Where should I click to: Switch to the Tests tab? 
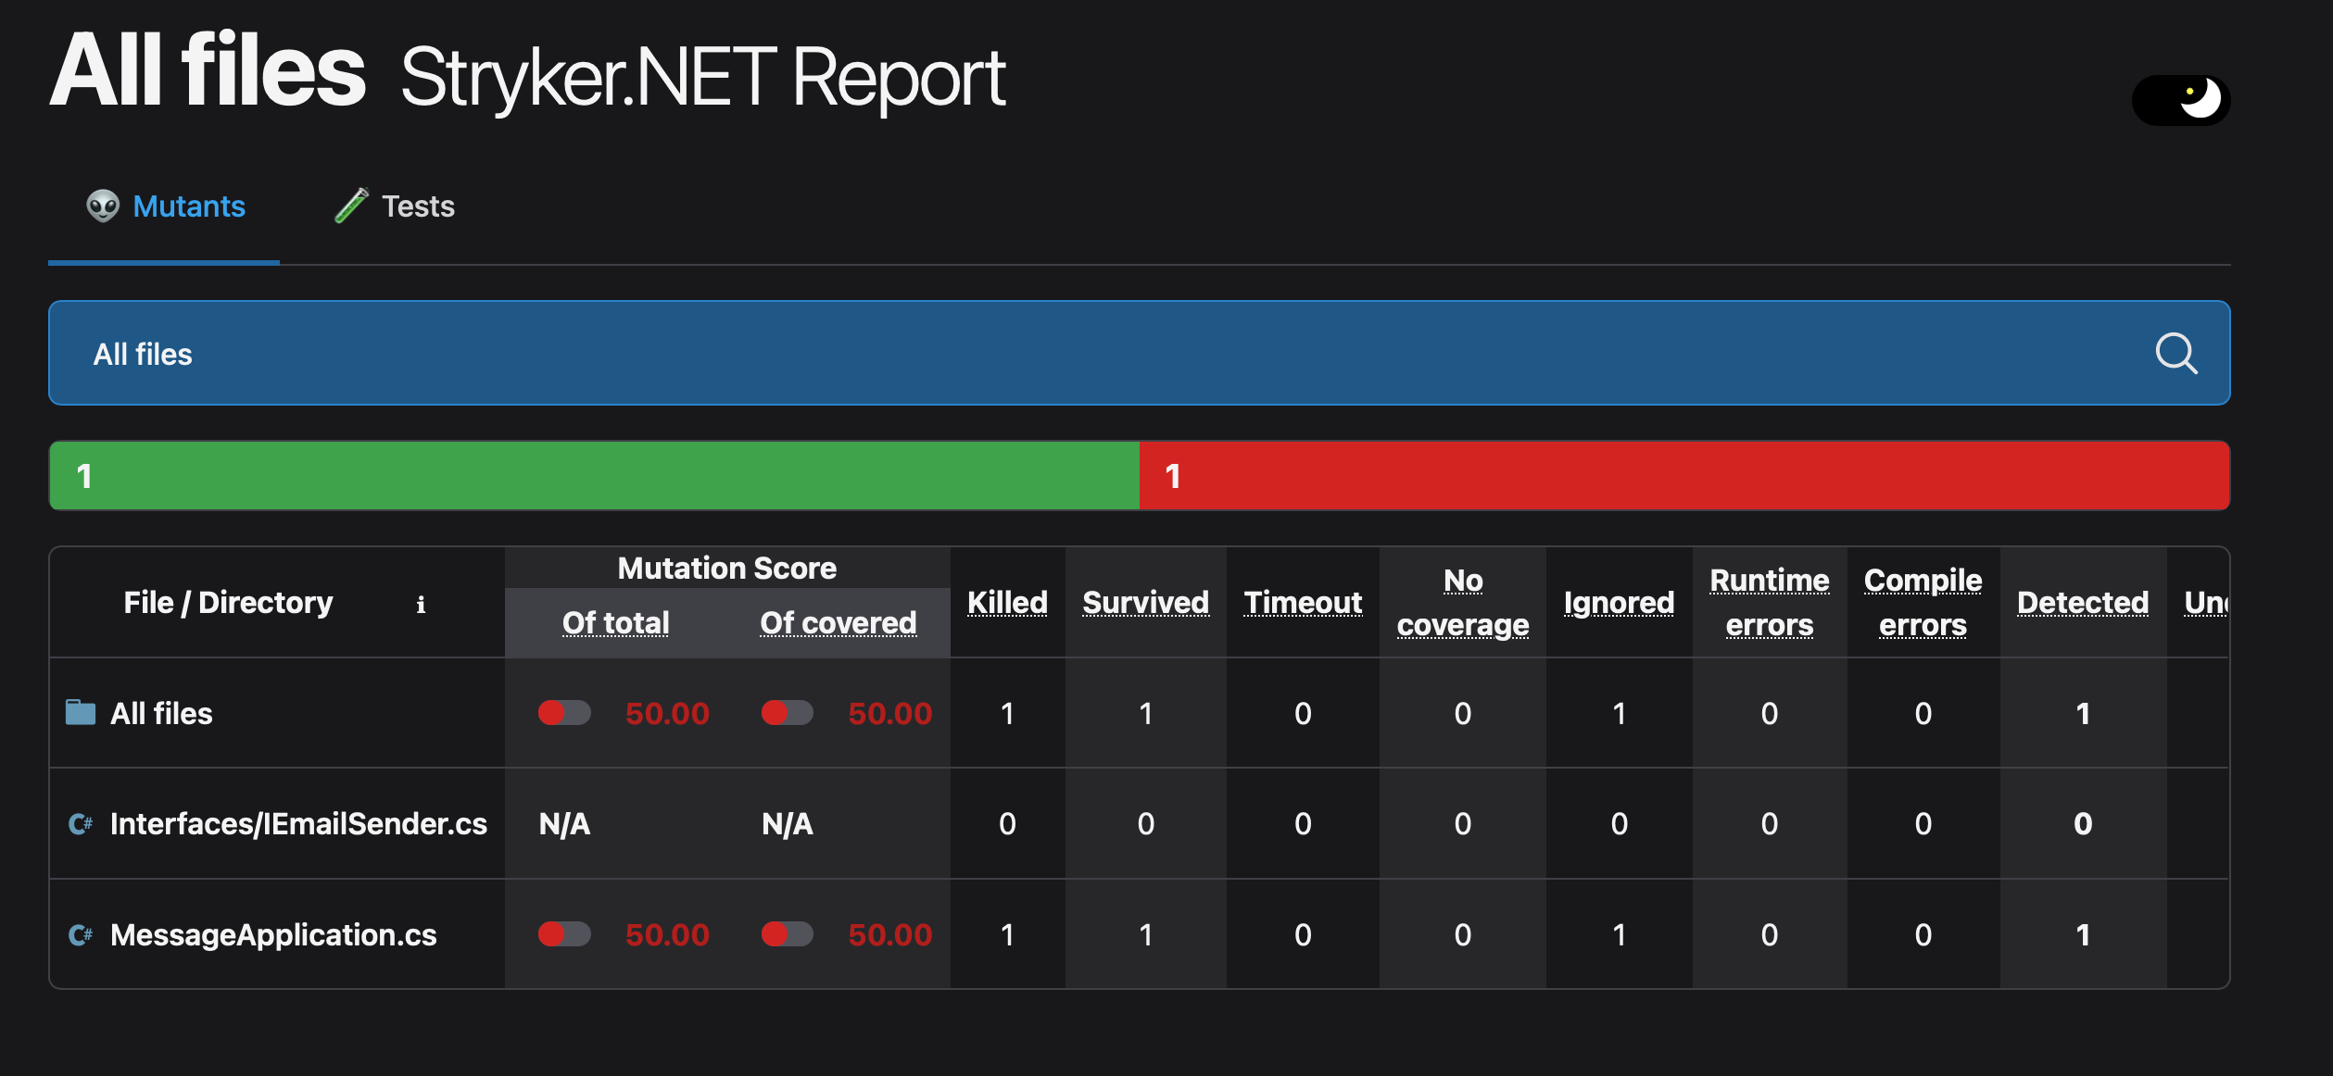[x=395, y=206]
